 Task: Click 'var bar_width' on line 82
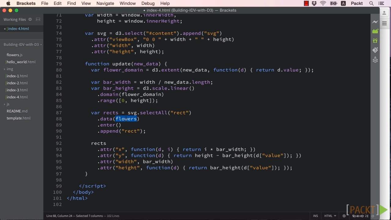pyautogui.click(x=111, y=82)
